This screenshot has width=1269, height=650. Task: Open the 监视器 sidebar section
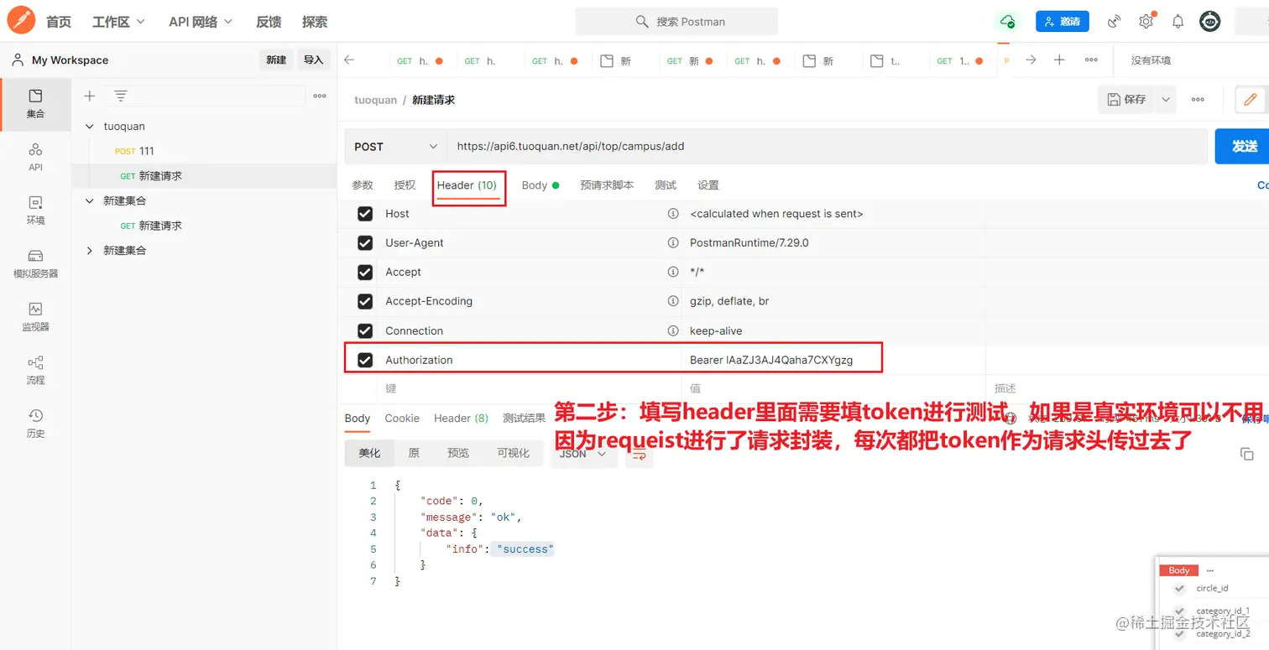pyautogui.click(x=35, y=317)
